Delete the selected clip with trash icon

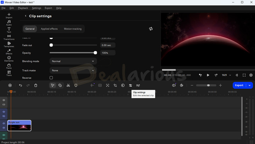pos(36,85)
